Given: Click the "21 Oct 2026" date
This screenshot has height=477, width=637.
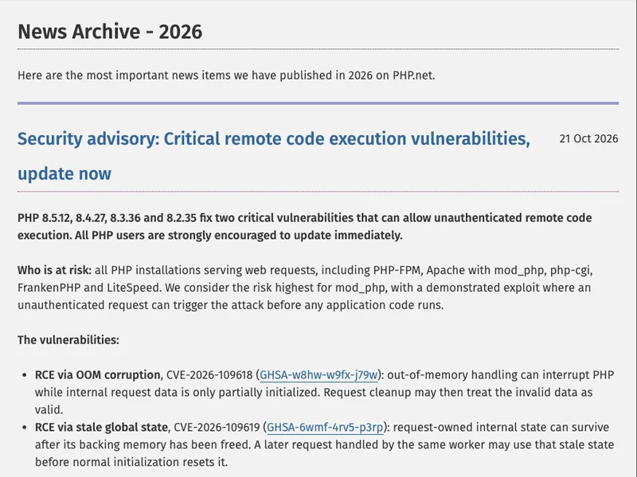Looking at the screenshot, I should [x=588, y=138].
